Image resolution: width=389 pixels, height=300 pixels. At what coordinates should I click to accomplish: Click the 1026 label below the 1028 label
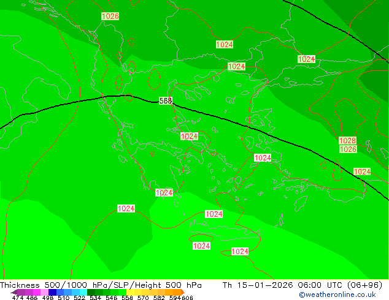tap(348, 149)
